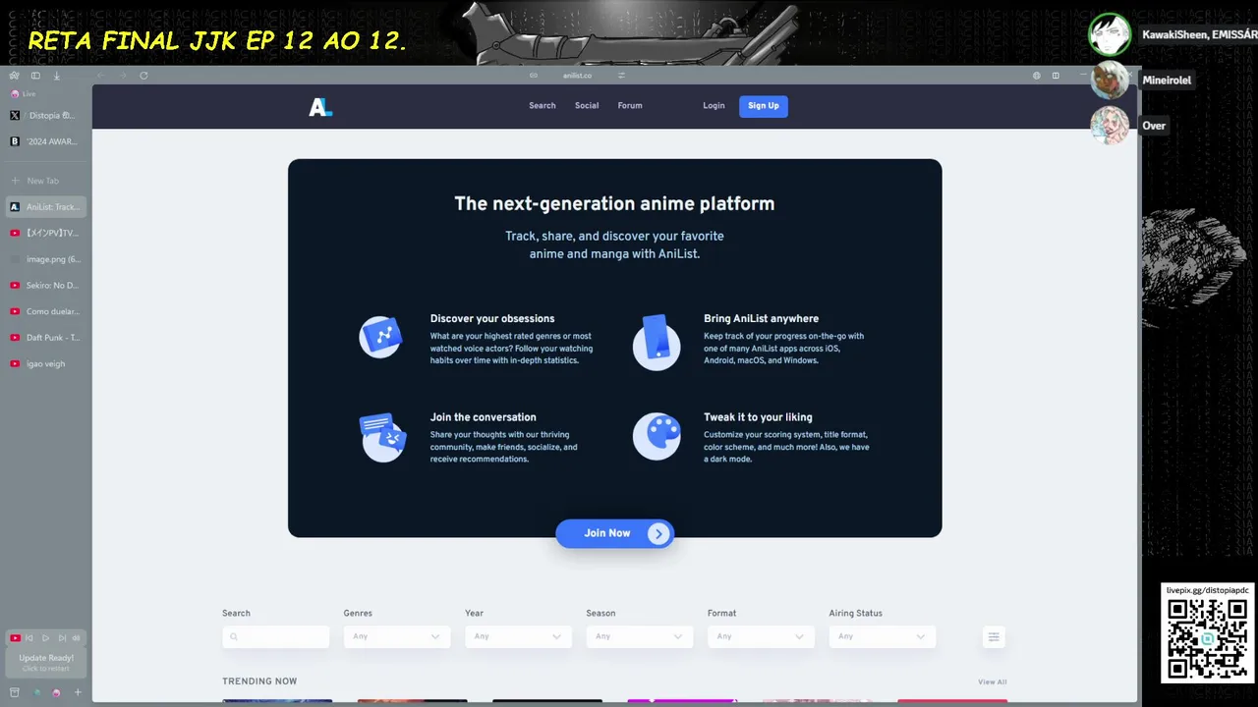
Task: Click 'Update Ready!' to restart the browser
Action: 46,663
